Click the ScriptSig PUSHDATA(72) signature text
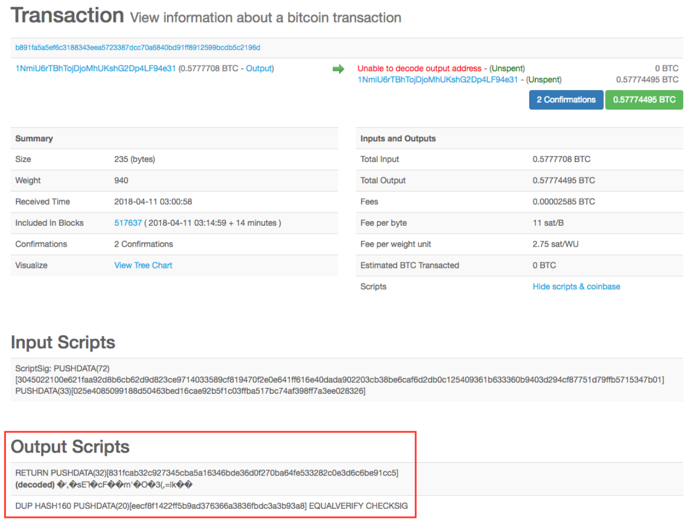This screenshot has width=685, height=520. (339, 380)
